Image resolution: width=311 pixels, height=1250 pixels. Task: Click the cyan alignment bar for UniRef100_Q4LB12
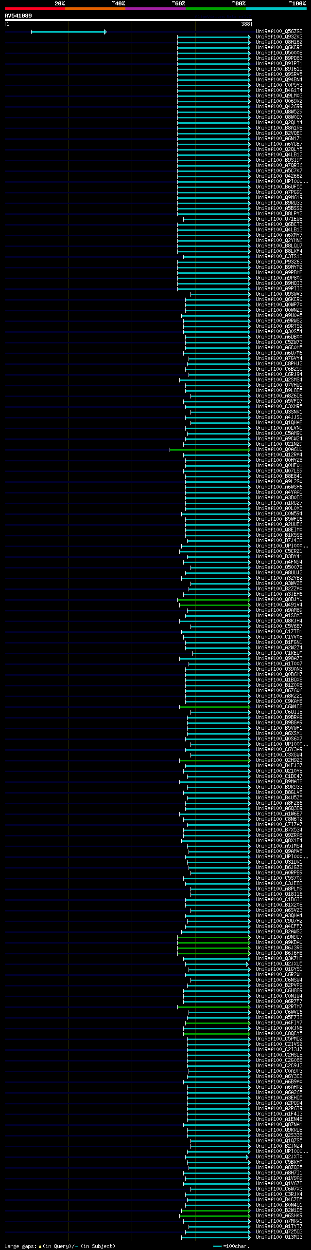coord(214,155)
